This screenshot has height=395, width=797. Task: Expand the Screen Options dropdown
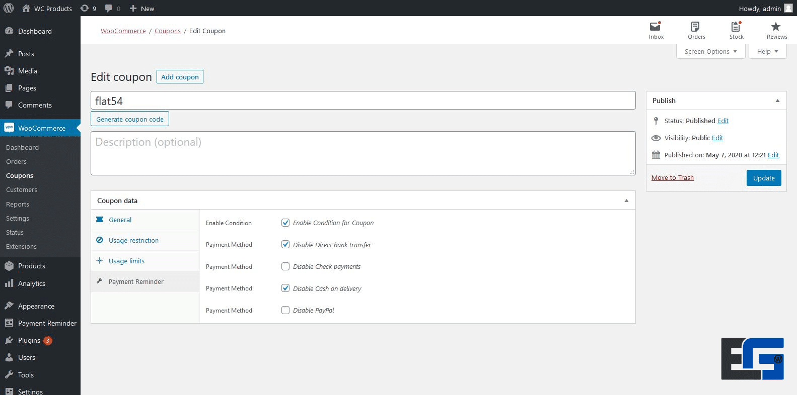tap(710, 51)
